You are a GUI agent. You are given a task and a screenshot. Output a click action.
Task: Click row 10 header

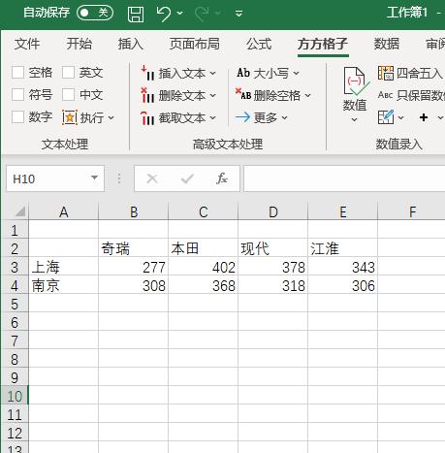[x=15, y=396]
